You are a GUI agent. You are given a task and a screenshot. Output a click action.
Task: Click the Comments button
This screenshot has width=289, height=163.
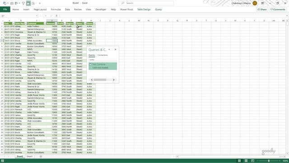pos(278,10)
